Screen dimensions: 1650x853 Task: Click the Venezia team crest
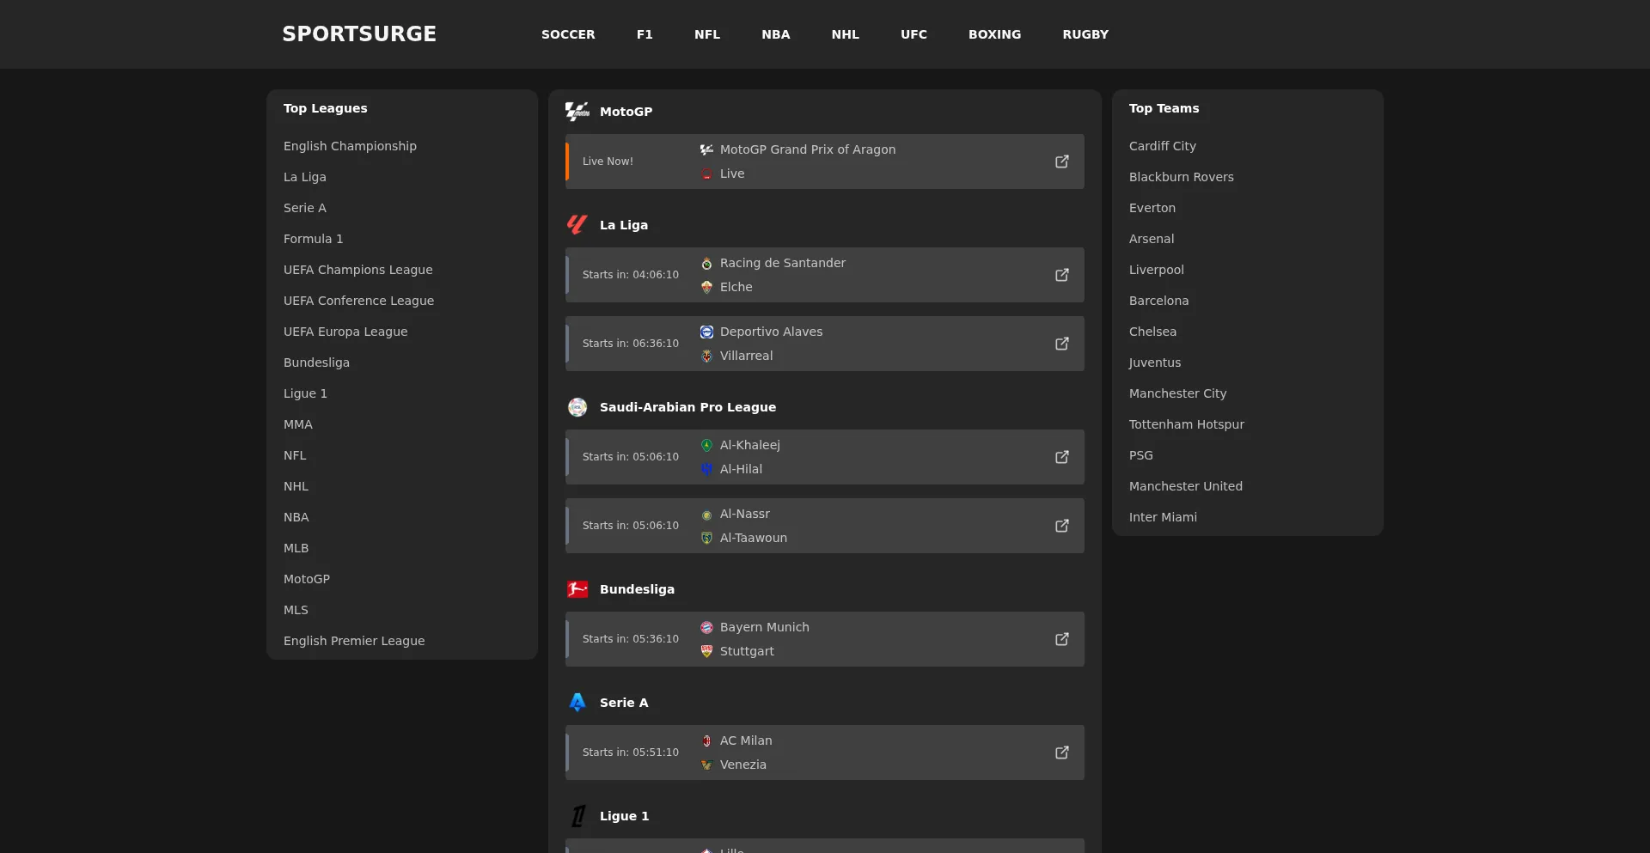click(x=706, y=765)
